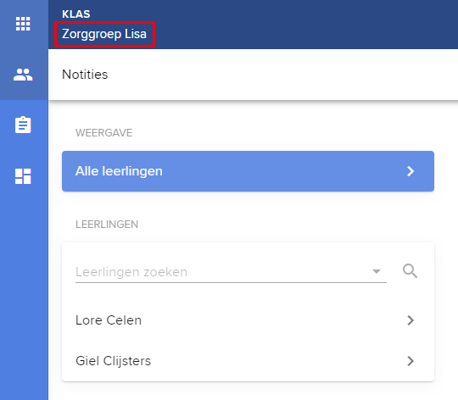Screen dimensions: 458x400
Task: Select the Alle leerlingen view
Action: click(248, 171)
